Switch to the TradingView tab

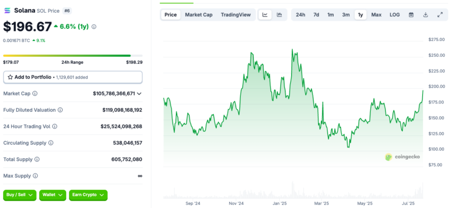(236, 15)
